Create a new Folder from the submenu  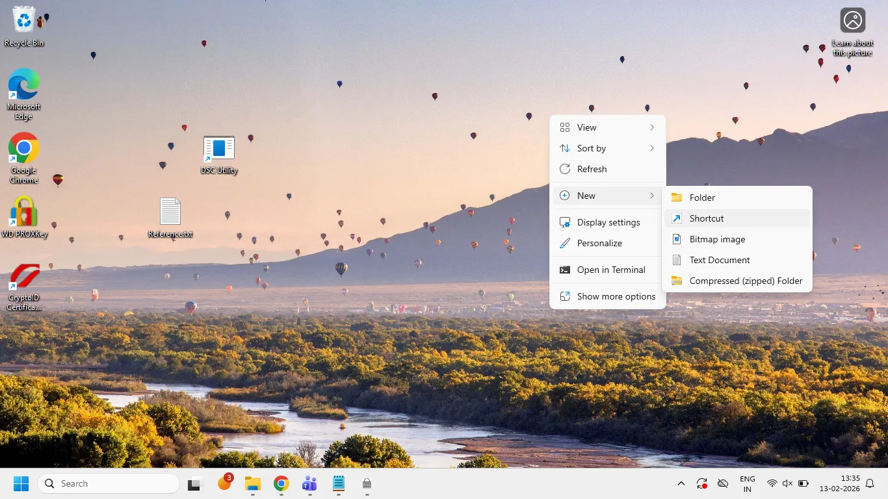point(737,198)
